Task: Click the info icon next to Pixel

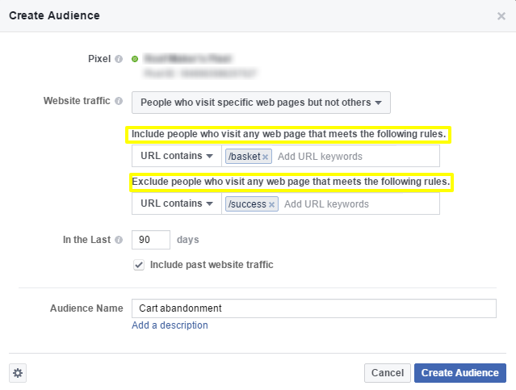Action: pos(119,59)
